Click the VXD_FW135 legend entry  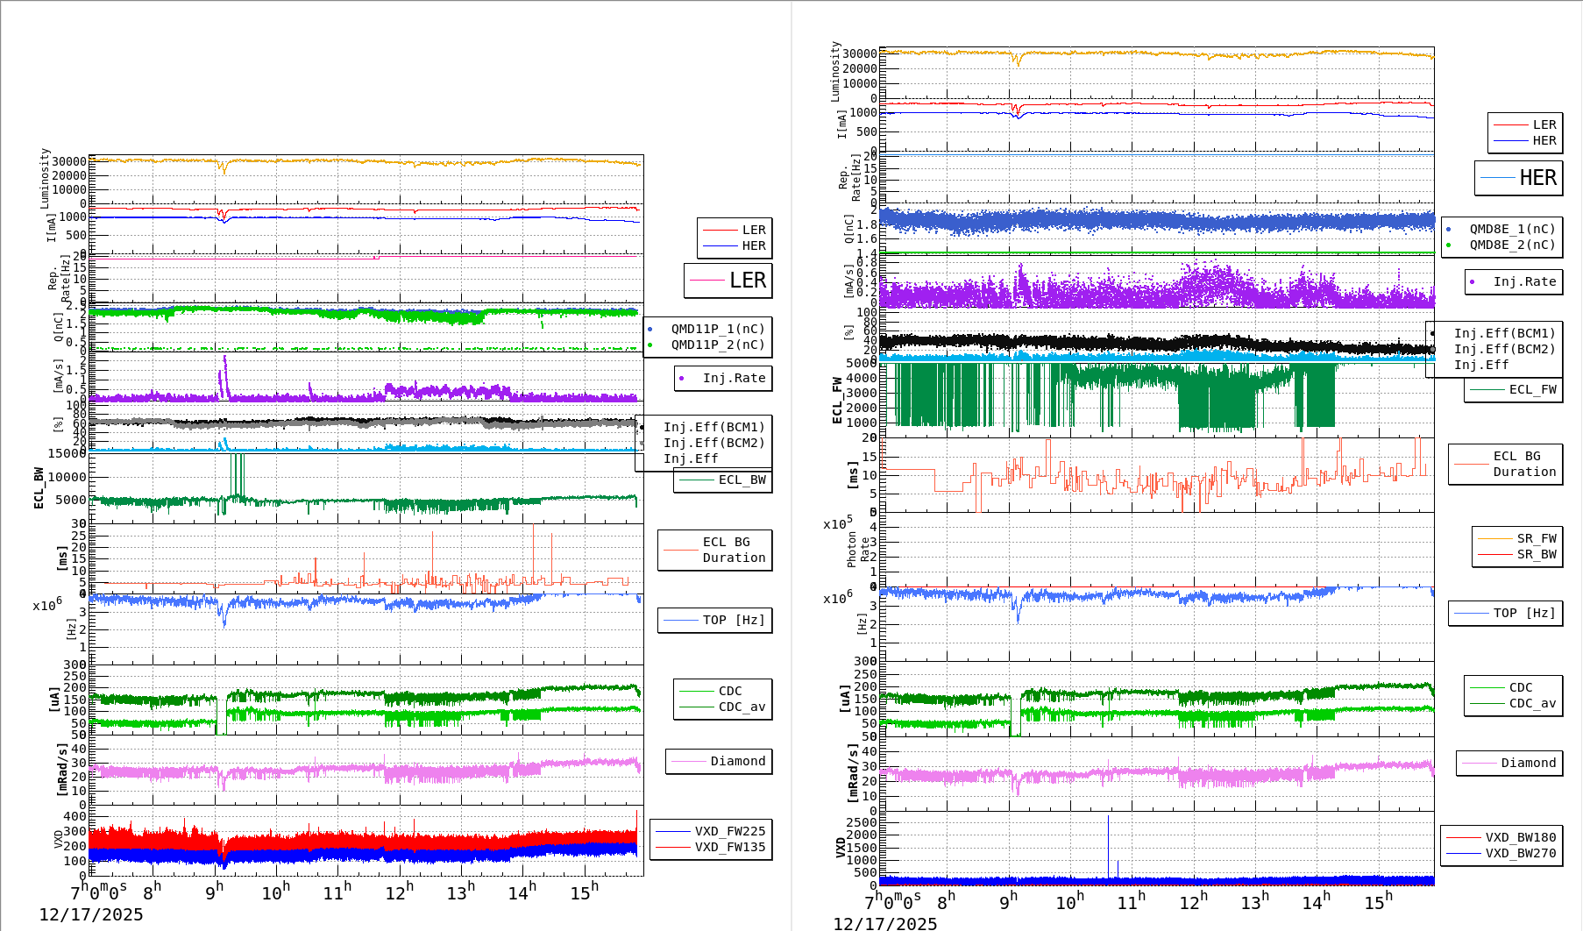[x=729, y=847]
